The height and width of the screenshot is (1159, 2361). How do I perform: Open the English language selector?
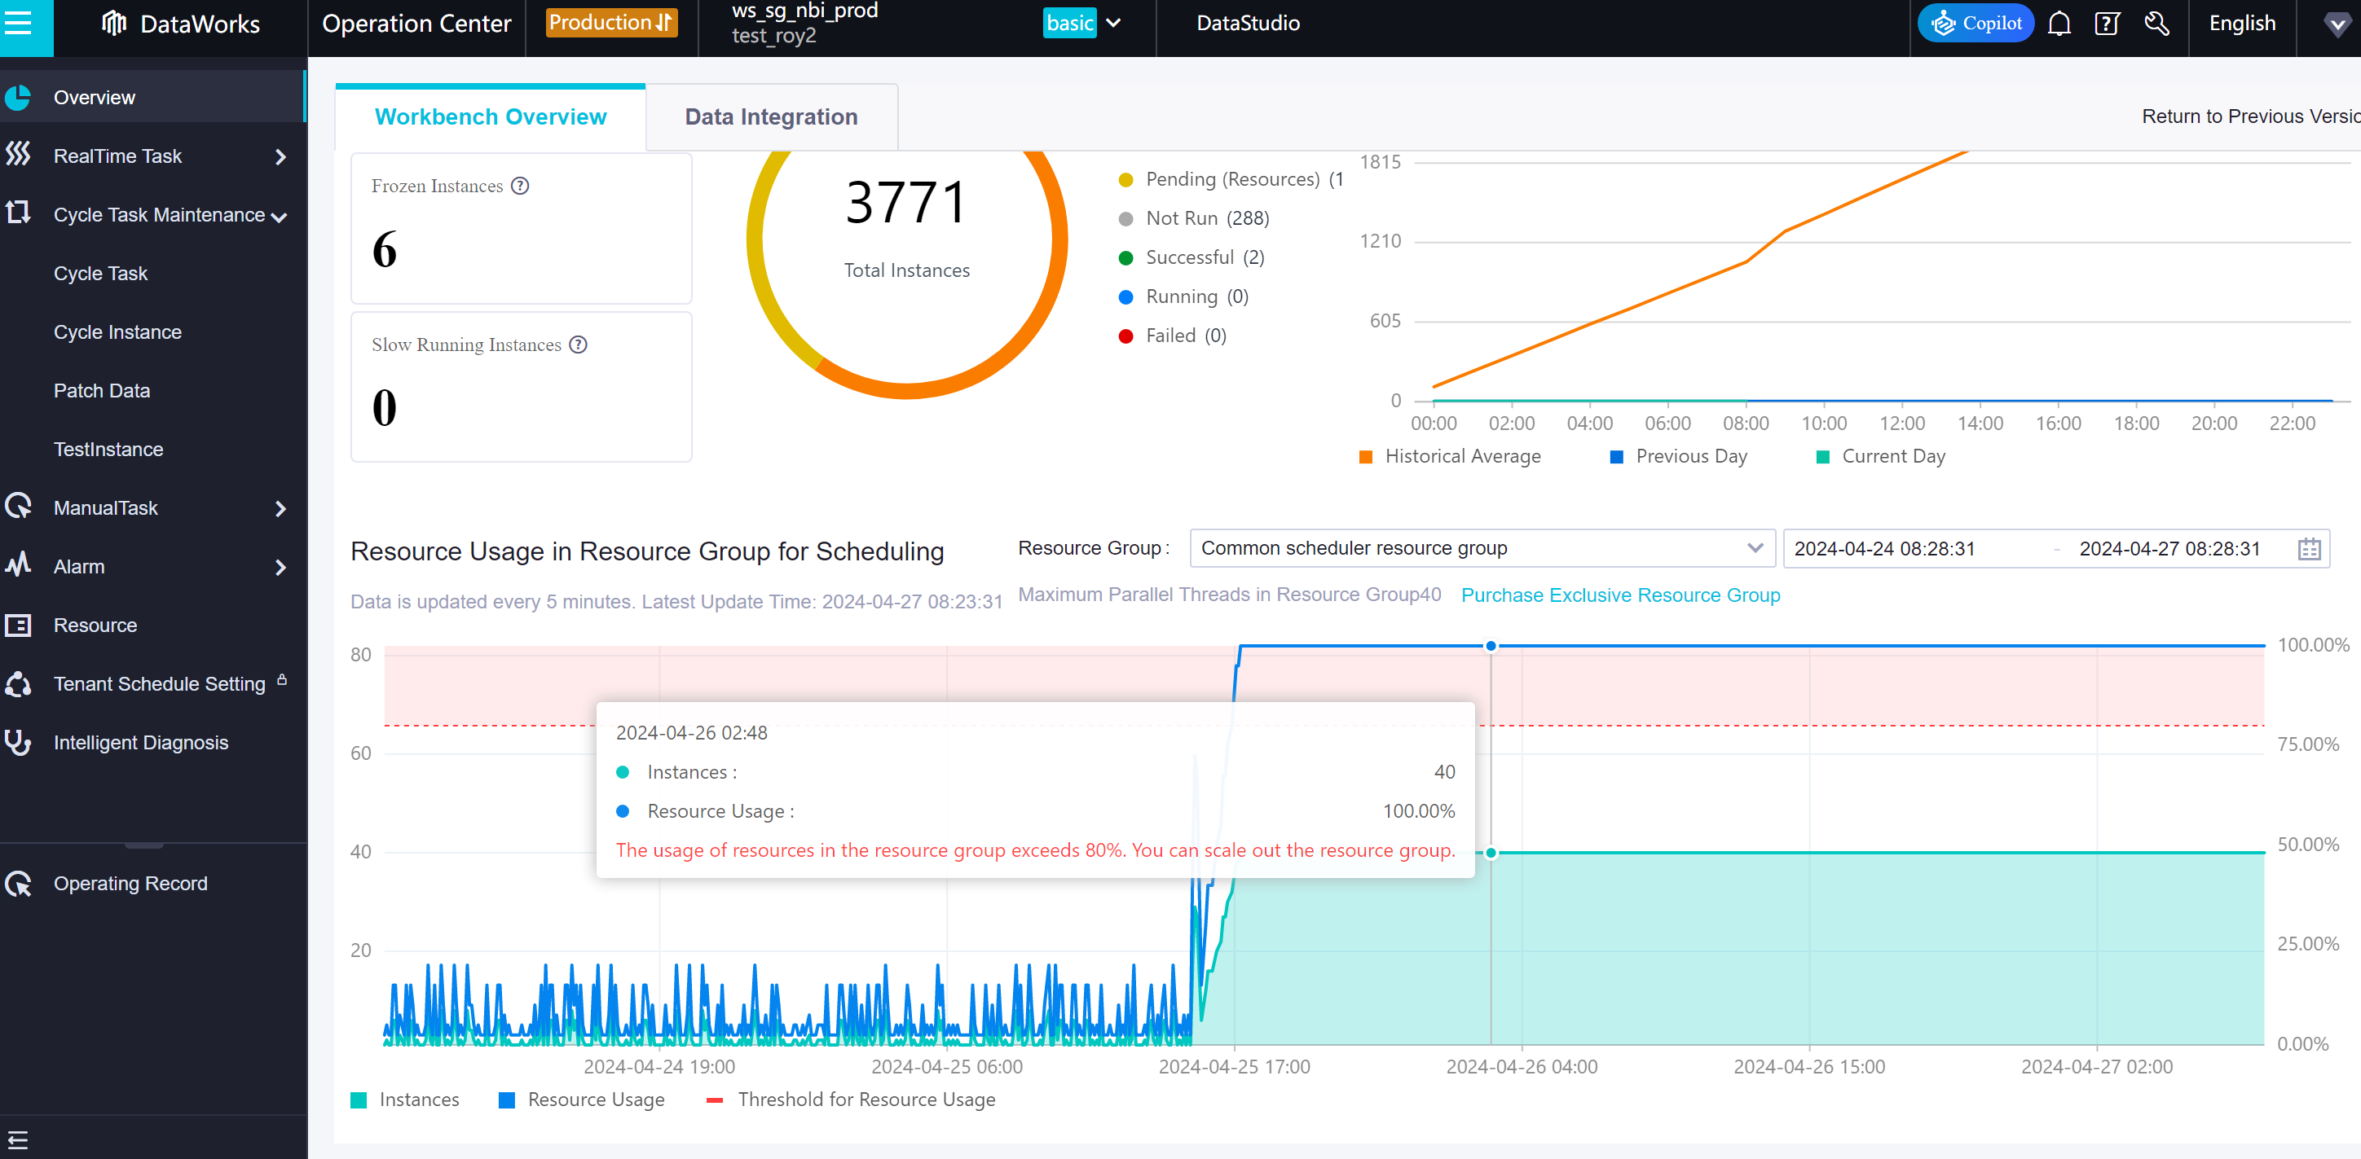pos(2242,23)
